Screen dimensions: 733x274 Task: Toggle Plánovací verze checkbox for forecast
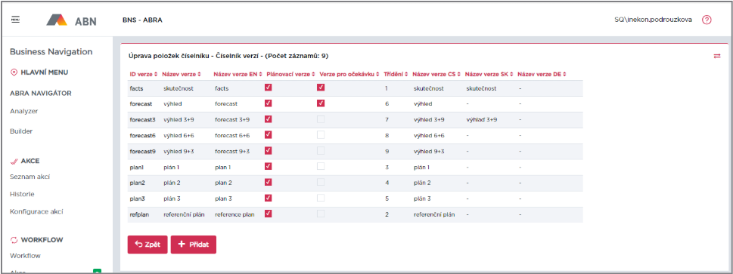pos(269,103)
